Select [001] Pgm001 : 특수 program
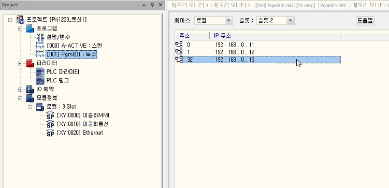Viewport: 389px width, 188px height. (71, 54)
